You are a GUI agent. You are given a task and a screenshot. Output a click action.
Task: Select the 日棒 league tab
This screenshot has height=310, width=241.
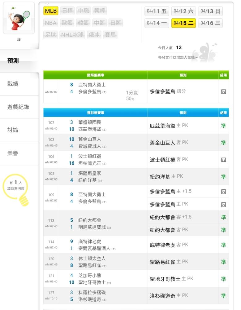67,11
